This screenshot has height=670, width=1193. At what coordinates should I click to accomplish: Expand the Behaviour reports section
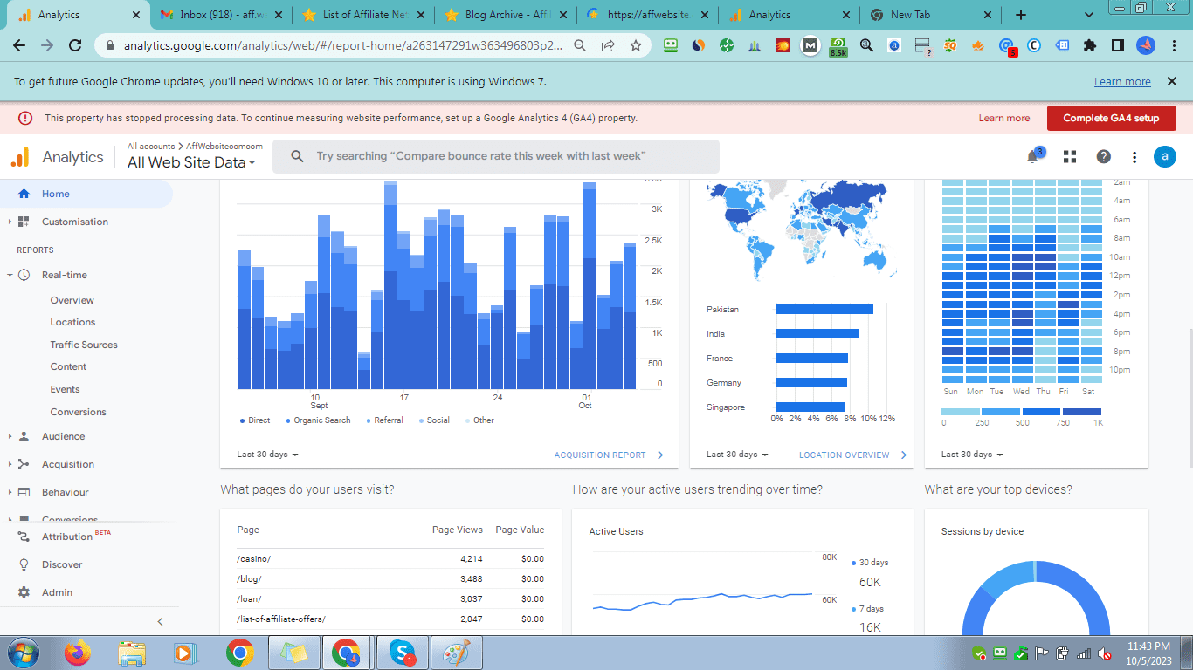tap(10, 492)
